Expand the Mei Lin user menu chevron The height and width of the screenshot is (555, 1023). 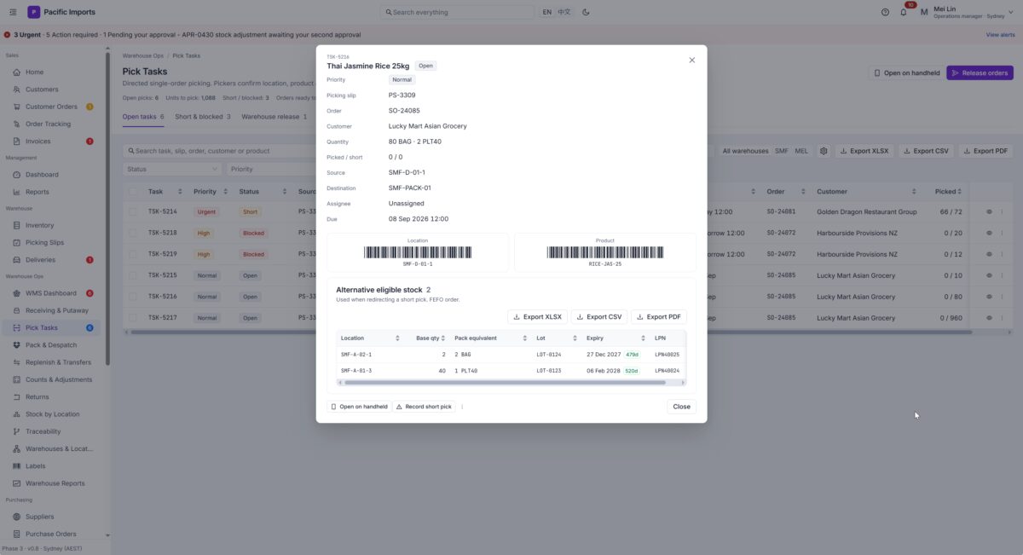click(1012, 12)
